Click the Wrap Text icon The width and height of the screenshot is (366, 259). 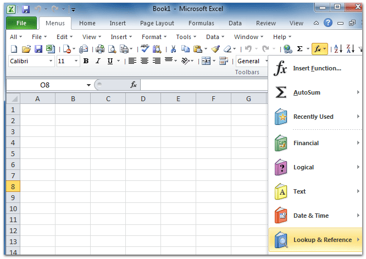(224, 61)
